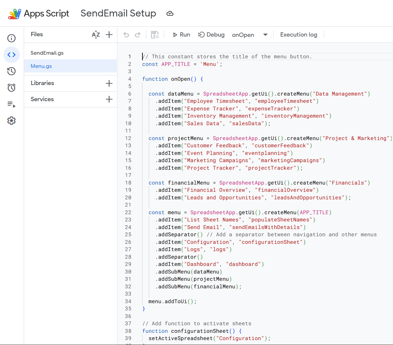Click "List Sheet Names" on line 23
The height and width of the screenshot is (345, 393).
click(213, 220)
